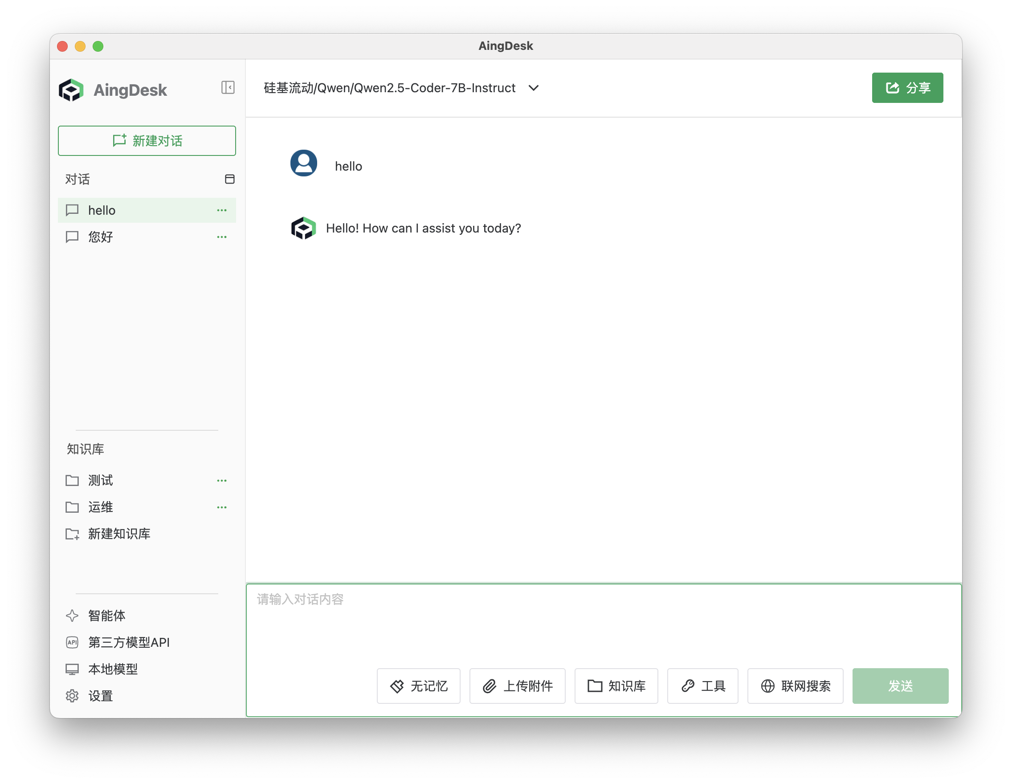Open 智能体 from the sidebar
The width and height of the screenshot is (1012, 784).
pos(106,616)
